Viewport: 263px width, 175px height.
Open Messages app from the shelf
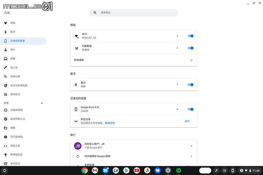pyautogui.click(x=157, y=171)
